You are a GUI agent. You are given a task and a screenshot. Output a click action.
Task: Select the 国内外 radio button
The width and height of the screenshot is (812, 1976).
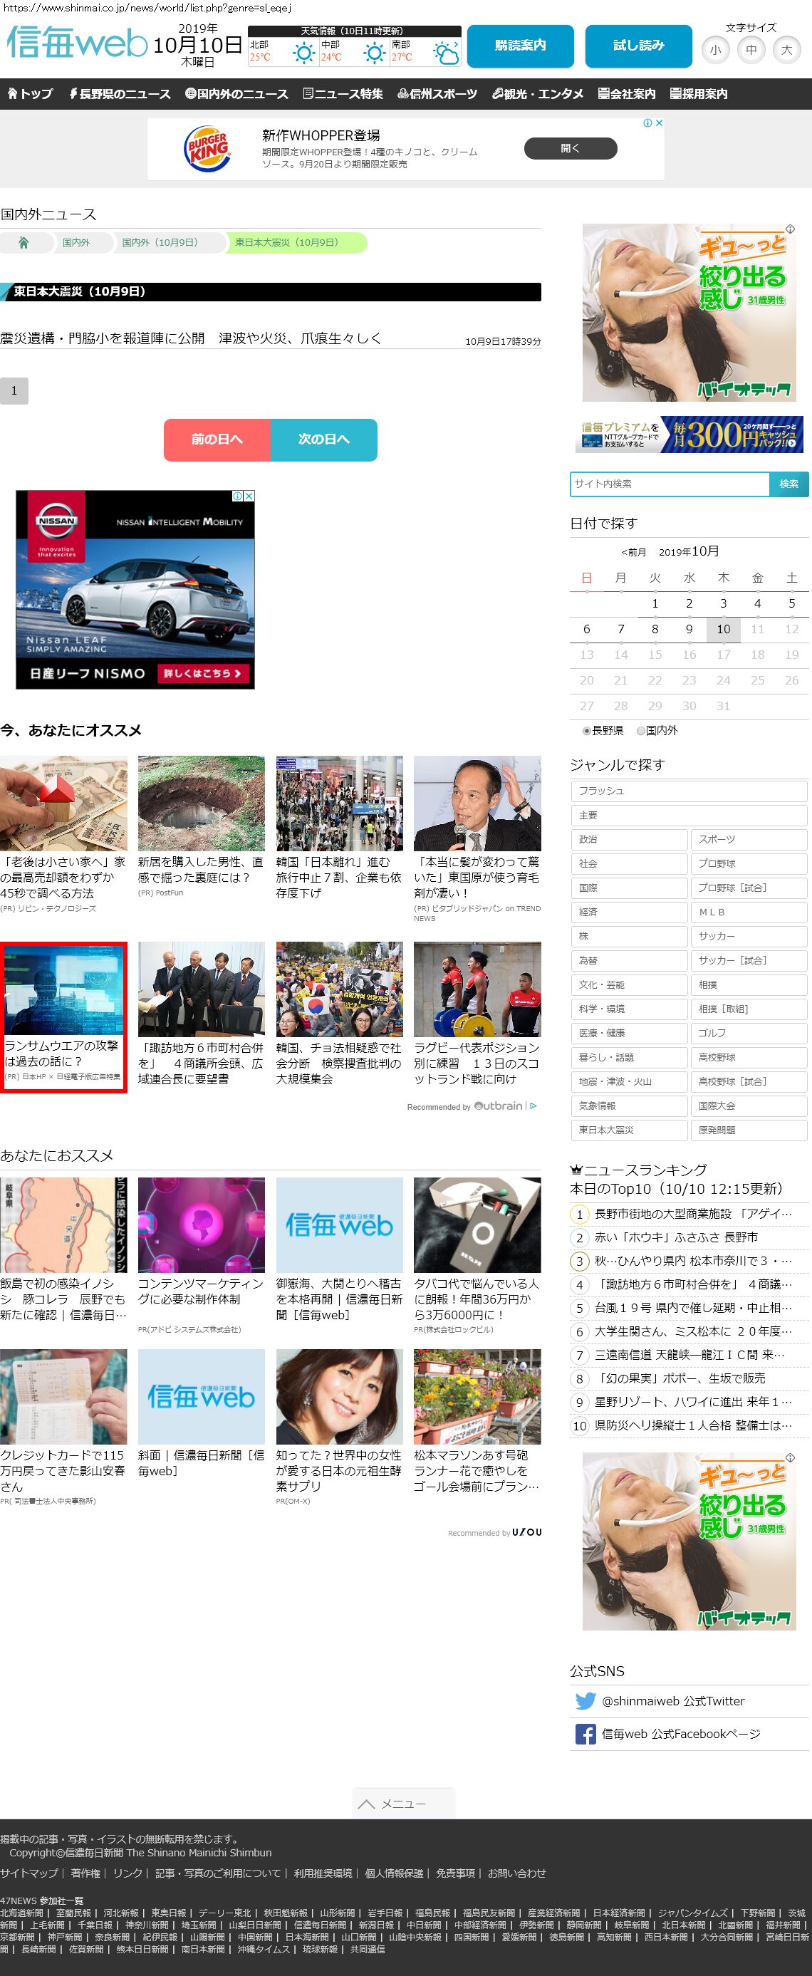pos(641,731)
